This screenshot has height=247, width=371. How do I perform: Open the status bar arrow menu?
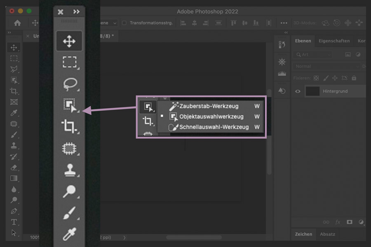click(x=124, y=238)
